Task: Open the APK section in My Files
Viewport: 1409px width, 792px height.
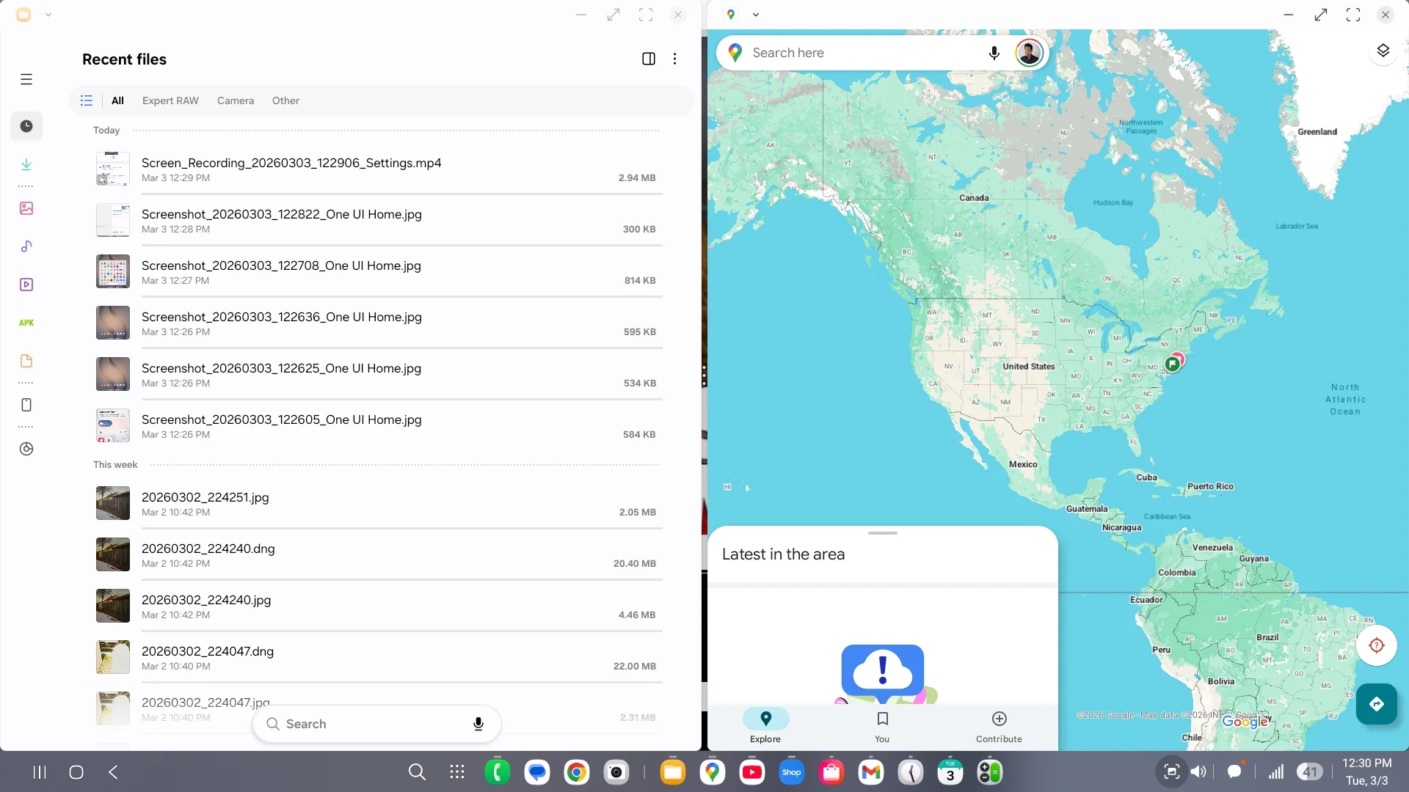Action: coord(26,323)
